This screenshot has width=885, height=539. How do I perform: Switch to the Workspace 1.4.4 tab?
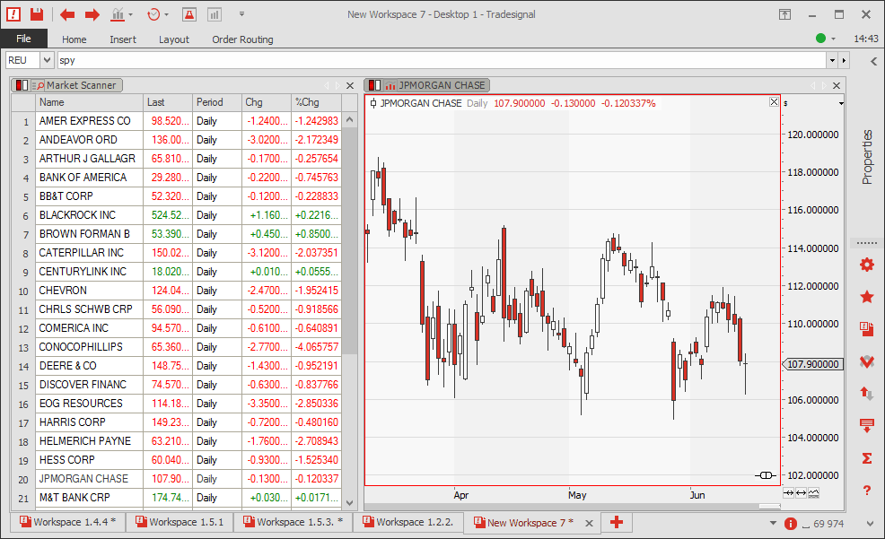[67, 522]
